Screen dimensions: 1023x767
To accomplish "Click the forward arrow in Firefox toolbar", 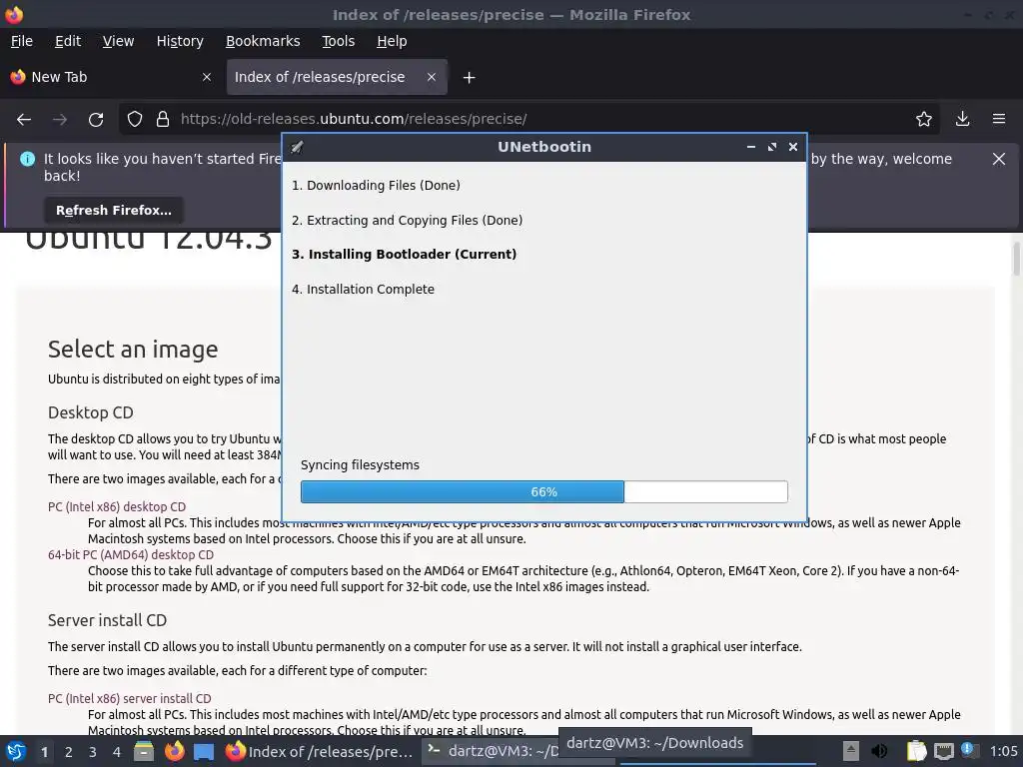I will click(x=59, y=120).
